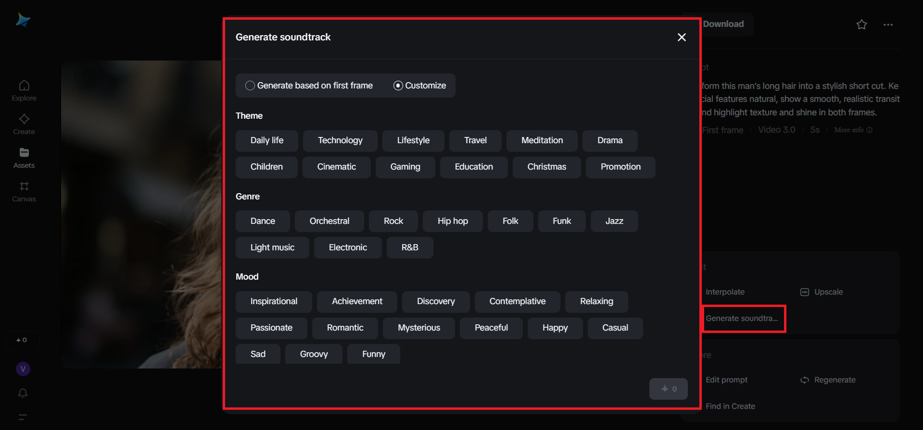This screenshot has width=923, height=430.
Task: Open the three-dot more options menu
Action: pos(888,25)
